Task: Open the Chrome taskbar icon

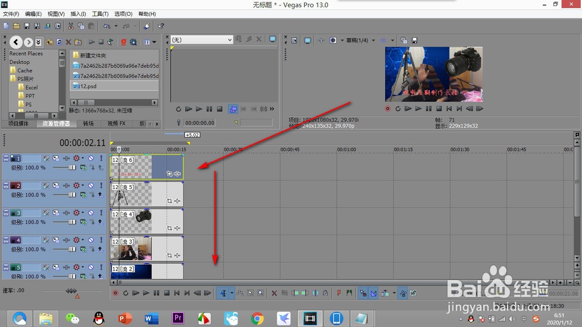Action: coord(257,318)
